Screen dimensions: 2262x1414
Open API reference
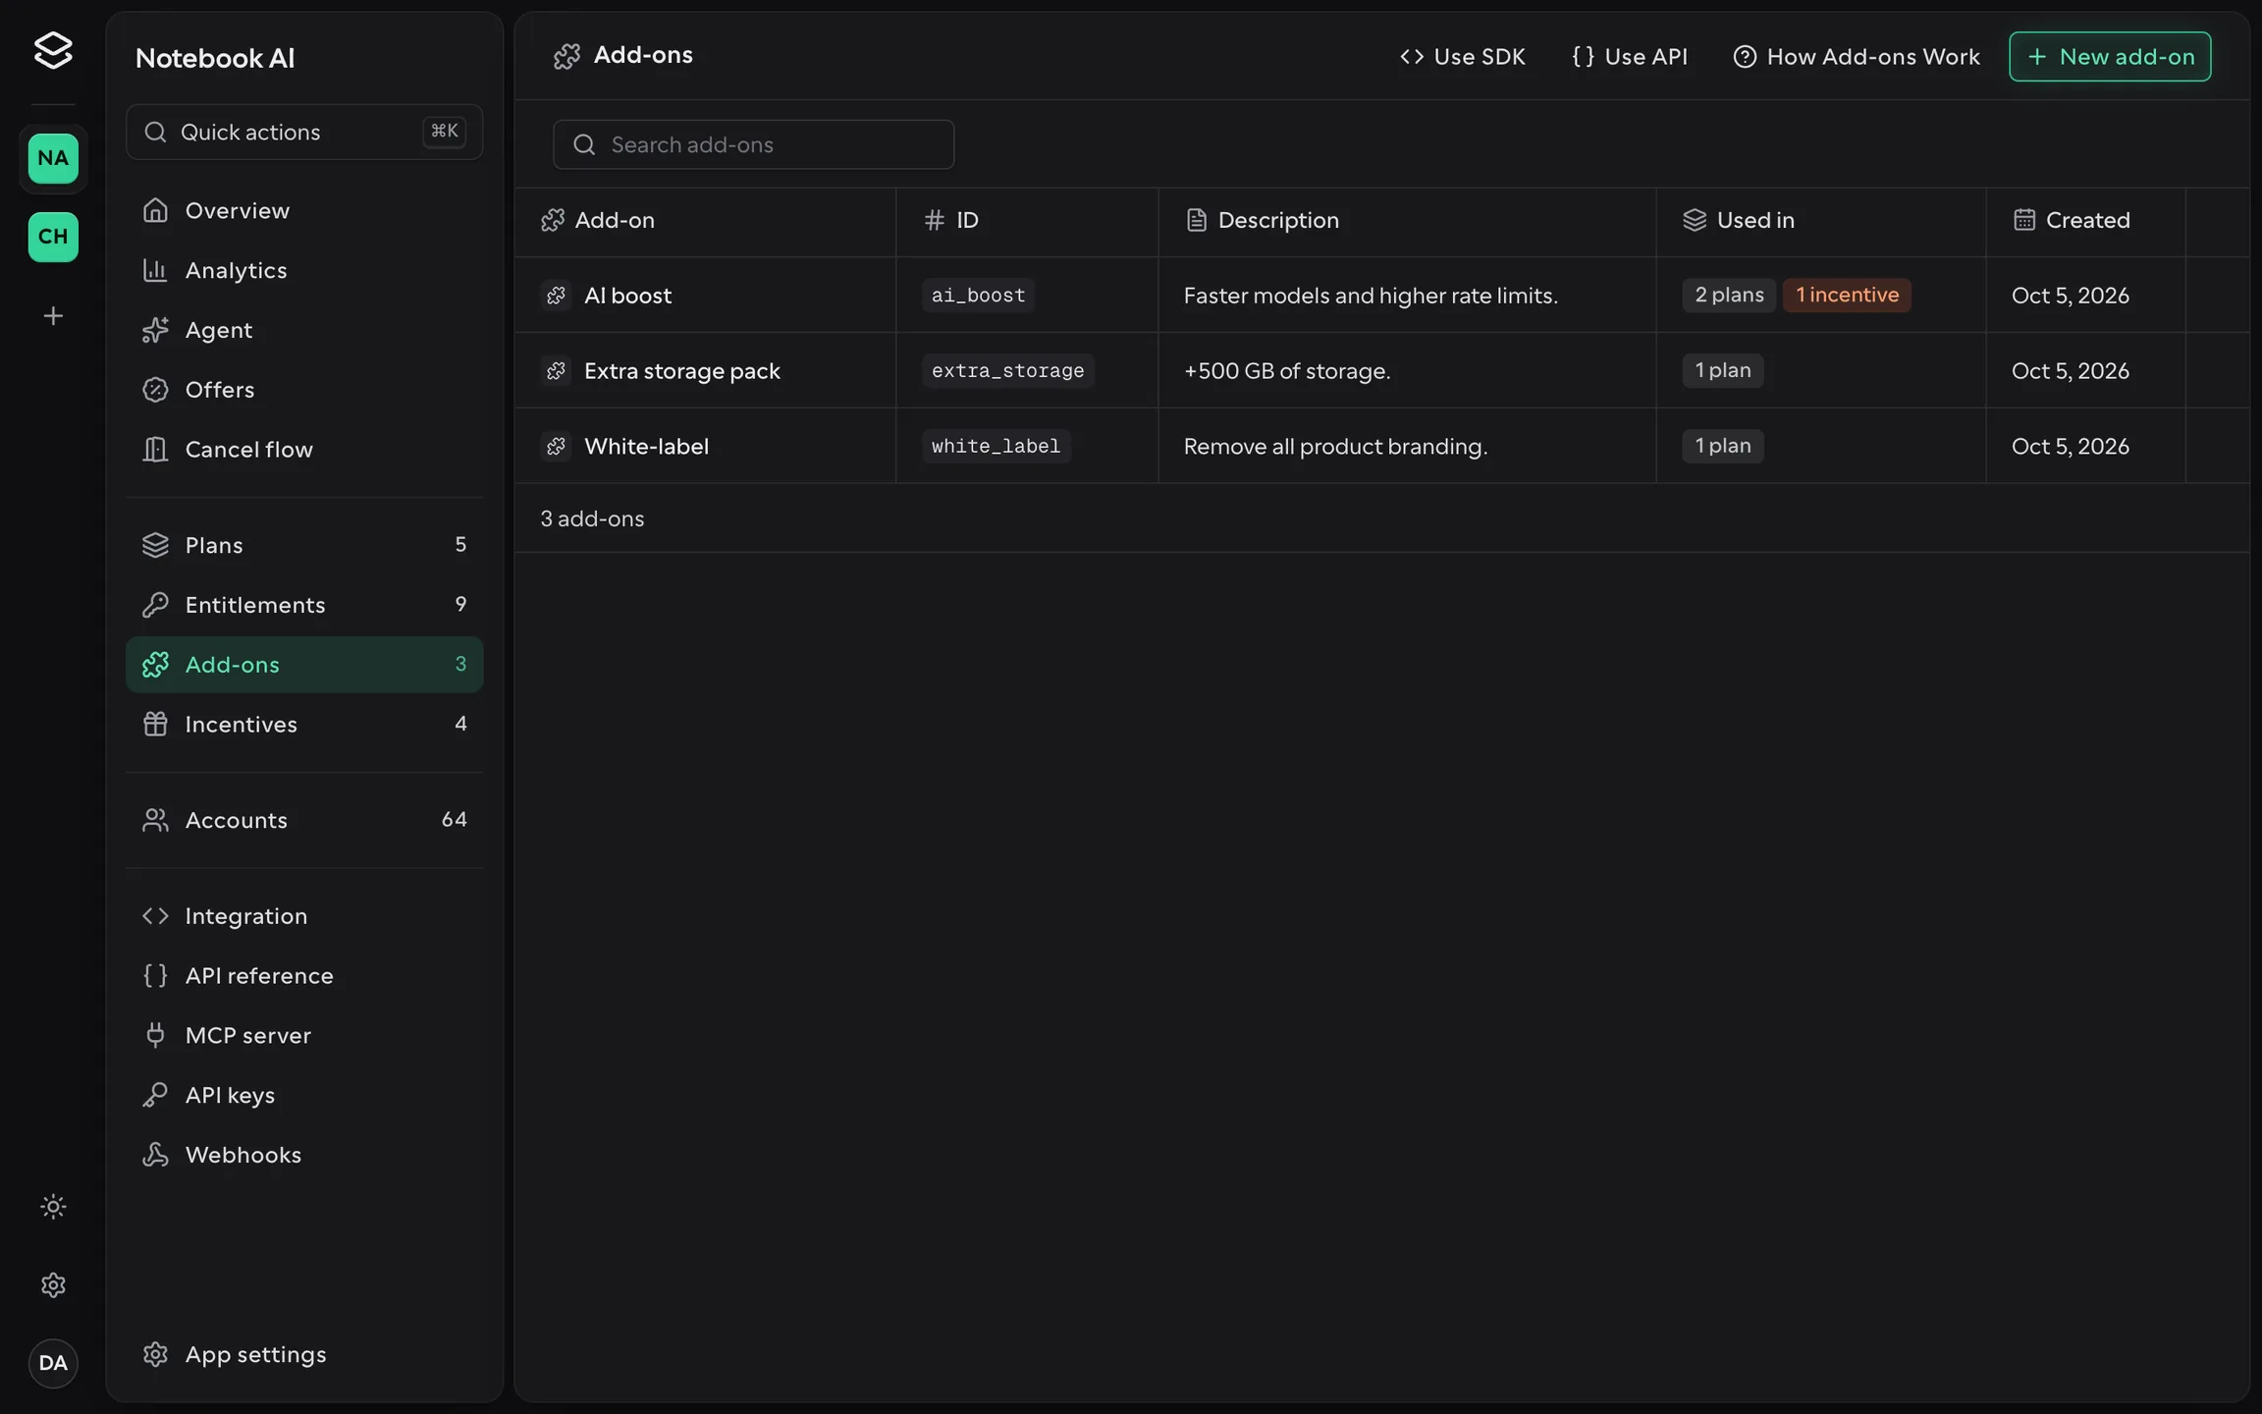point(304,975)
